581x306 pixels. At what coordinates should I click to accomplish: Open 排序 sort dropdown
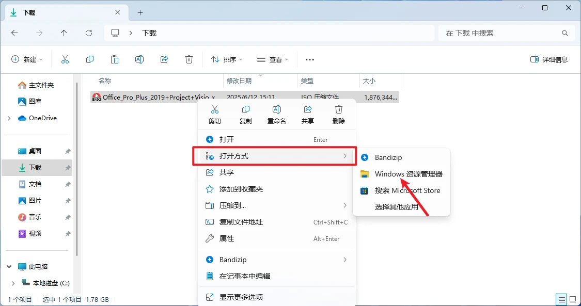[226, 59]
